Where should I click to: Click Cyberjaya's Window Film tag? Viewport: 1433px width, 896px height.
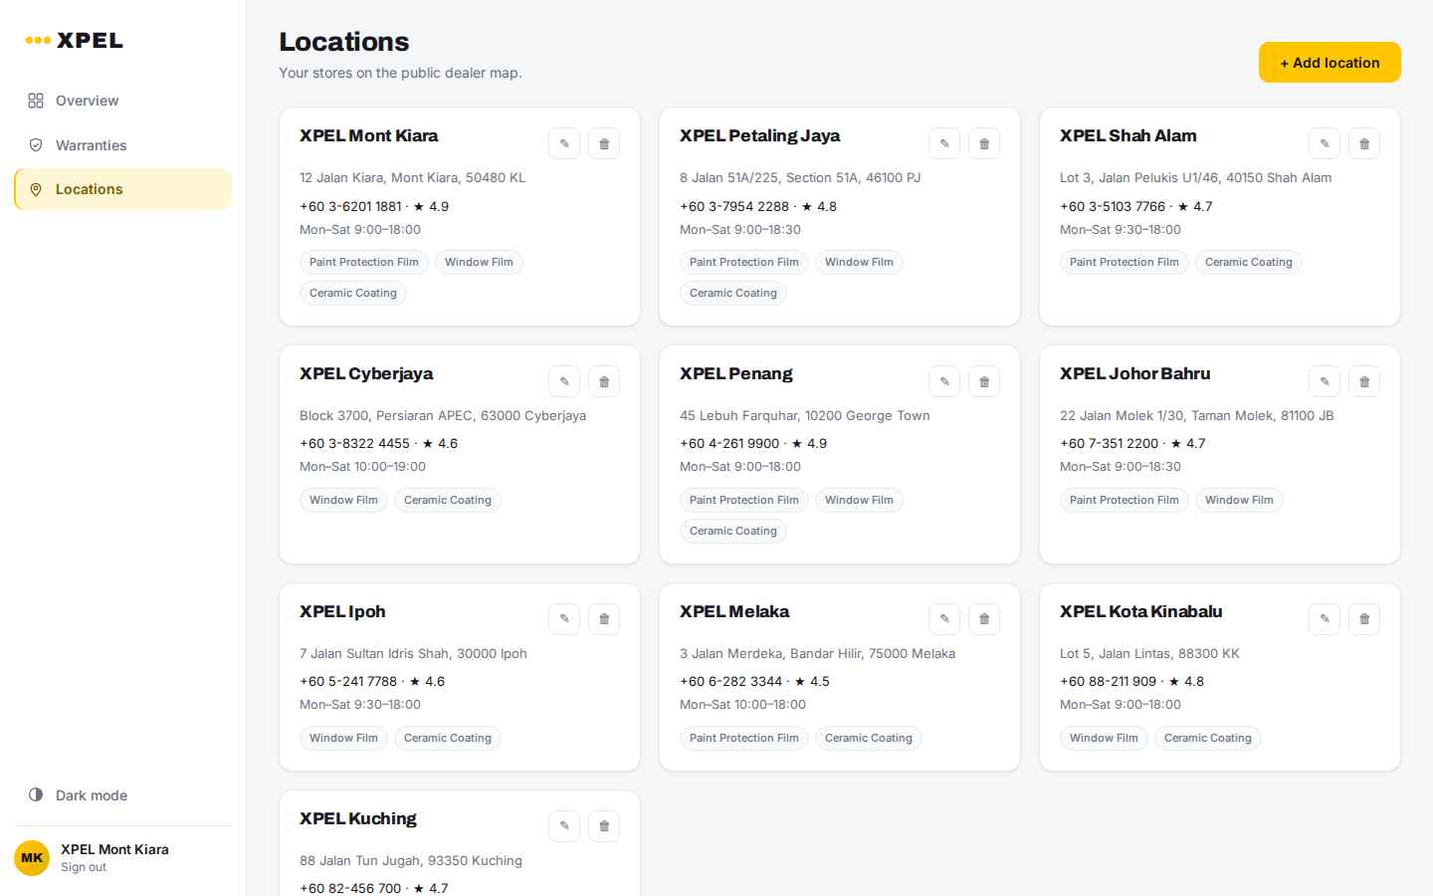pyautogui.click(x=343, y=501)
